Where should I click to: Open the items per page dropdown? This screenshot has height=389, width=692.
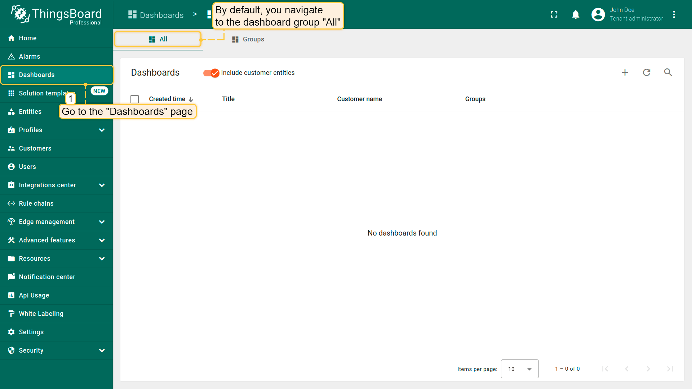click(519, 369)
